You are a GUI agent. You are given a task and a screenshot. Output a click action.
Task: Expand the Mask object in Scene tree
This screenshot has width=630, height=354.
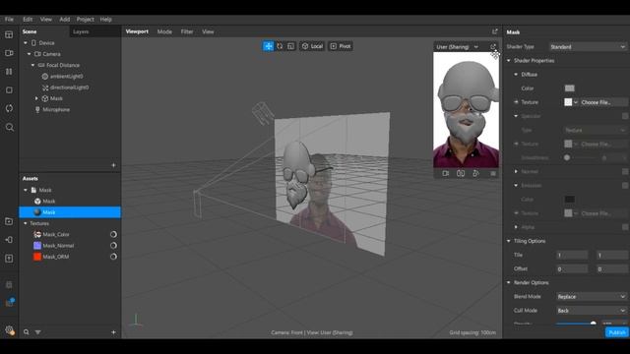(36, 98)
